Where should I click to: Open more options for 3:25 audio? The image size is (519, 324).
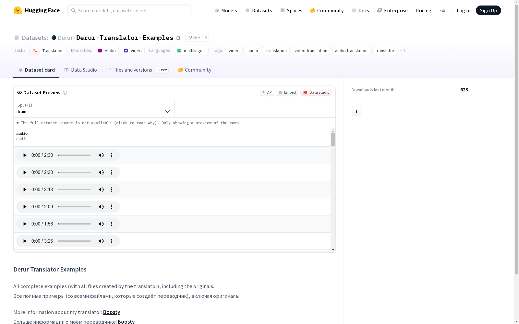coord(112,241)
